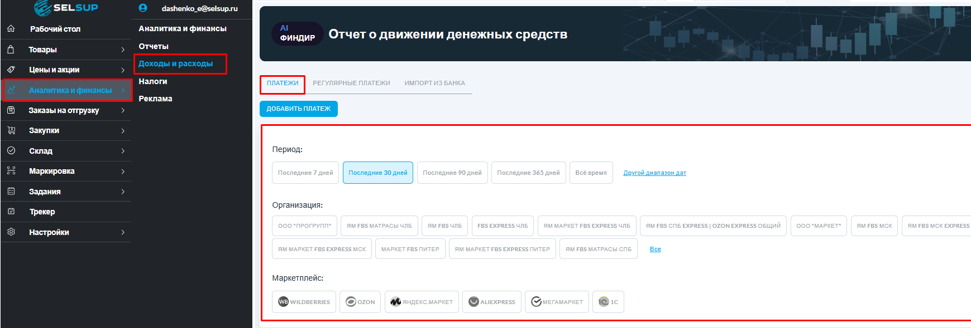This screenshot has width=971, height=328.
Task: Expand the Склад chevron
Action: (123, 151)
